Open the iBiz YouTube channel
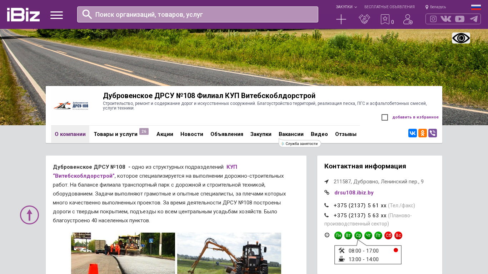Image resolution: width=488 pixels, height=274 pixels. click(x=460, y=19)
